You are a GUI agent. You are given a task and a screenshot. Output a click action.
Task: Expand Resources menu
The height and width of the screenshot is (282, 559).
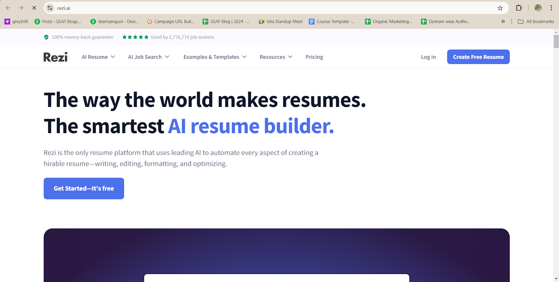tap(276, 57)
